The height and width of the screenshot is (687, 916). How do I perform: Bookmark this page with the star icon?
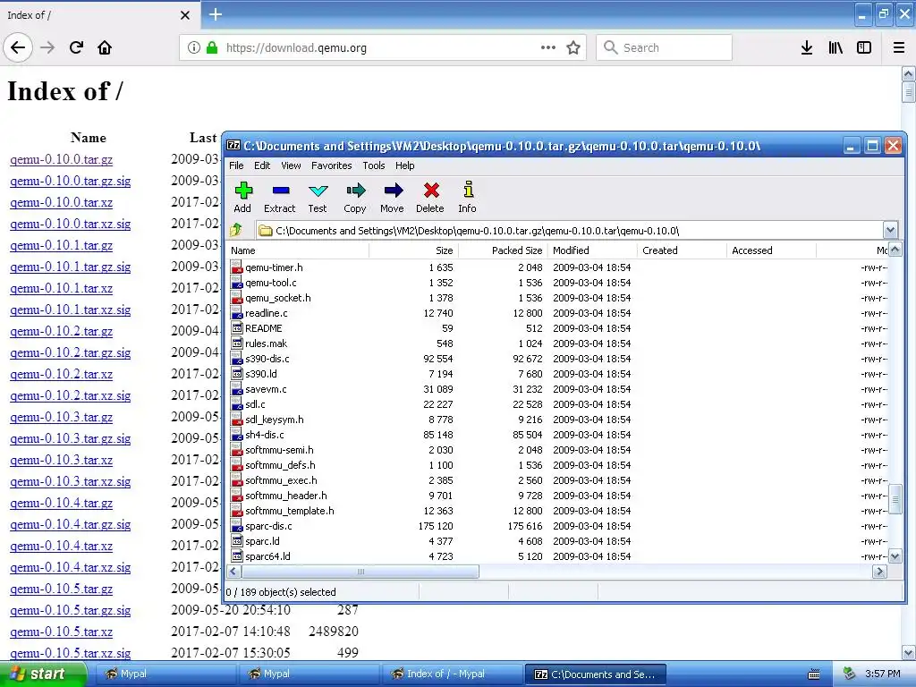point(573,48)
